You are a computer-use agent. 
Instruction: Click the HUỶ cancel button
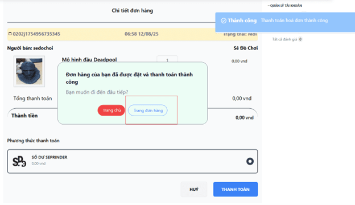tap(194, 189)
